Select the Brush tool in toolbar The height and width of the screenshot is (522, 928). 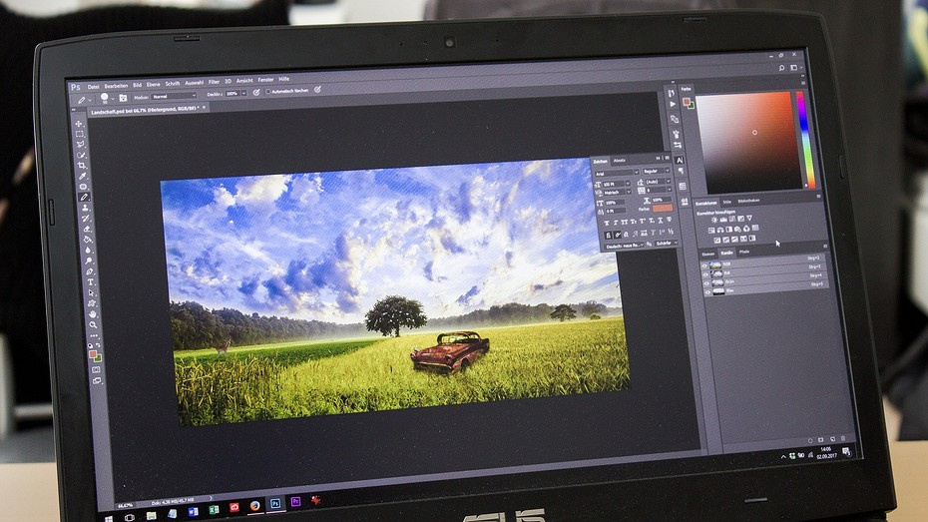click(x=84, y=197)
